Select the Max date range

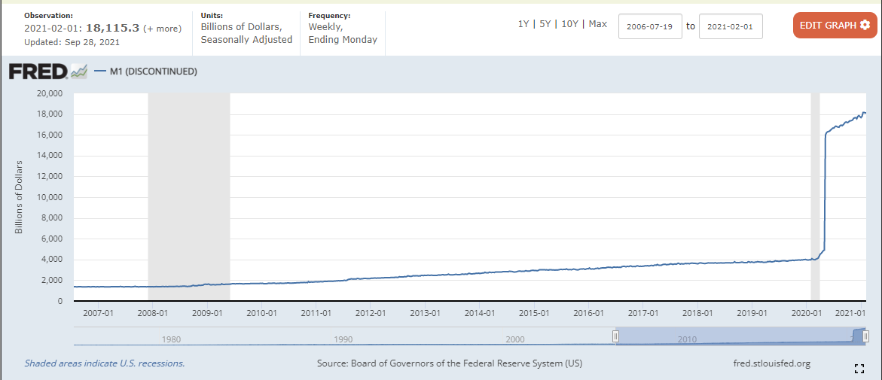[x=598, y=25]
